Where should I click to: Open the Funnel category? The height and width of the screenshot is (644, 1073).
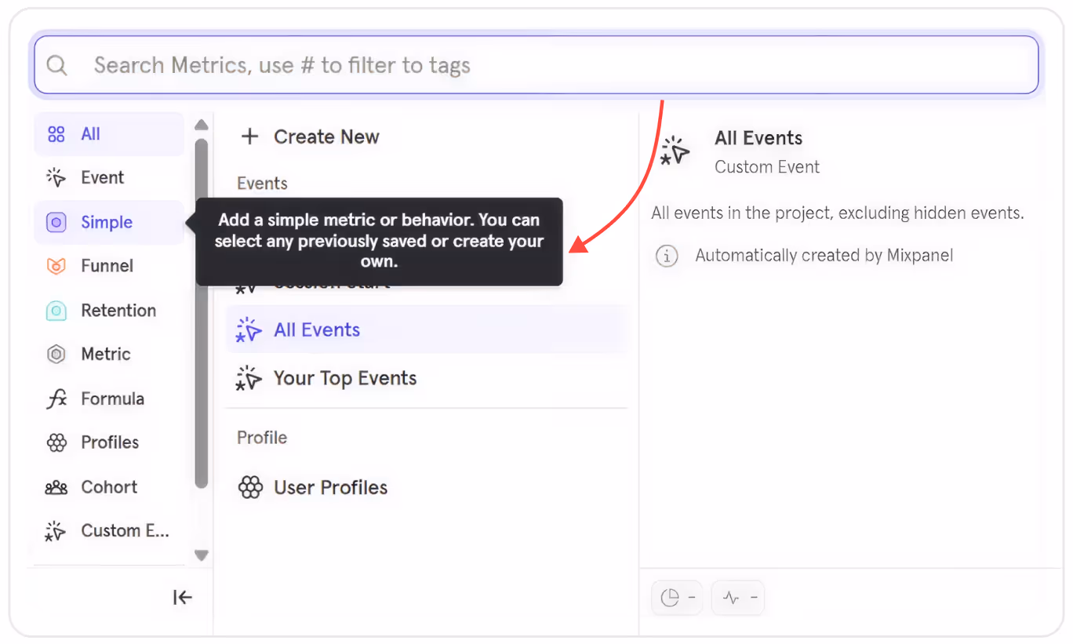pyautogui.click(x=109, y=266)
